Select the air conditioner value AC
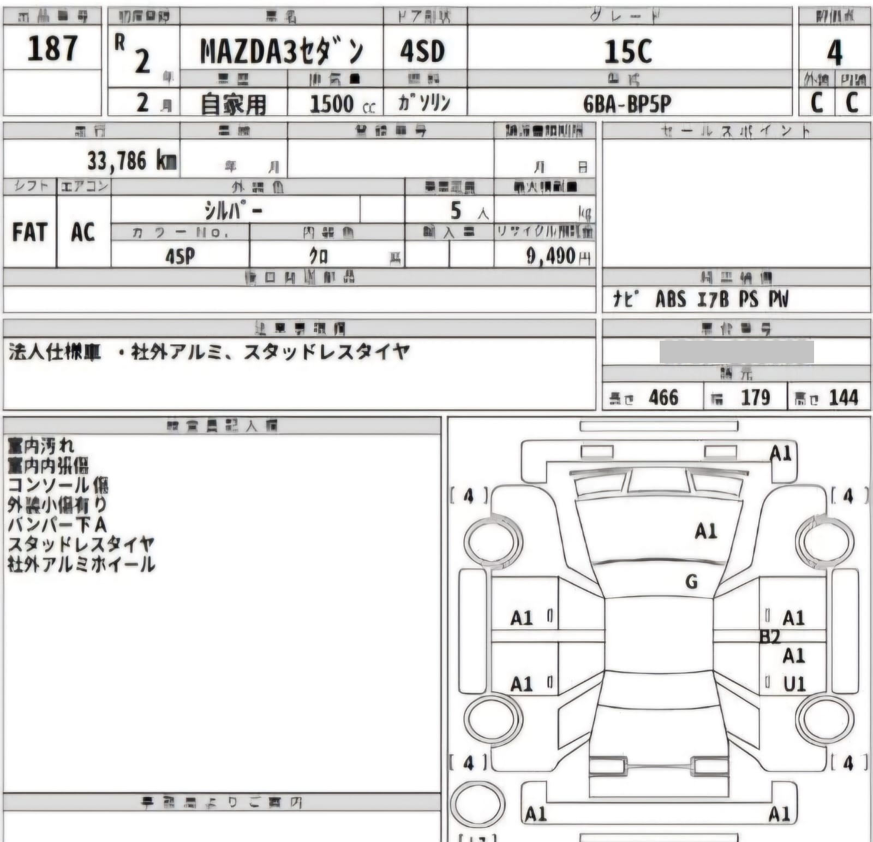Image resolution: width=873 pixels, height=842 pixels. [x=83, y=232]
